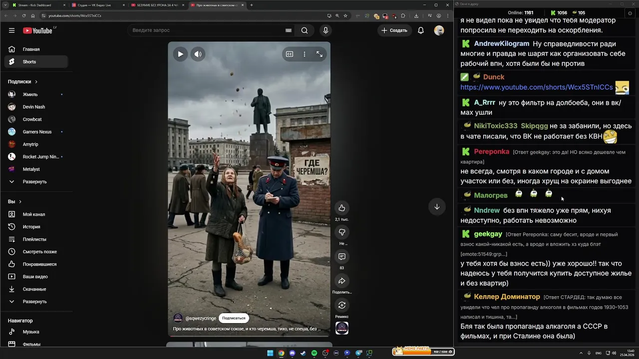Click username geekgay in chat
Viewport: 639px width, 359px height.
(x=488, y=234)
